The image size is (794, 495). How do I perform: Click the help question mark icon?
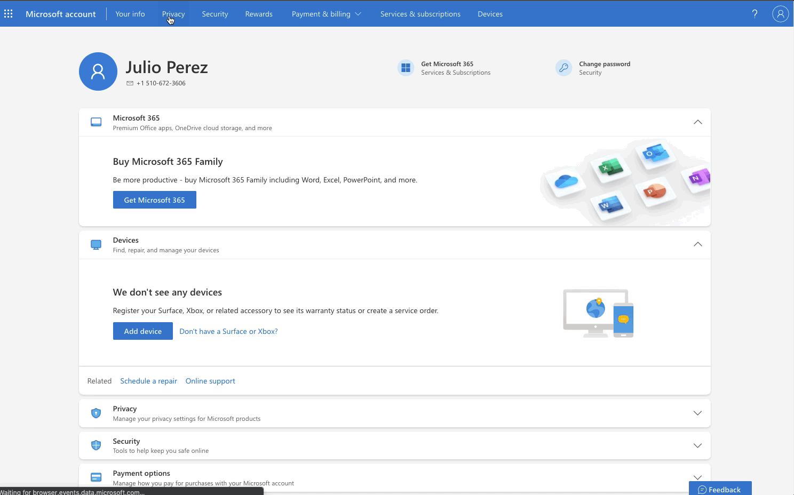[x=755, y=13]
